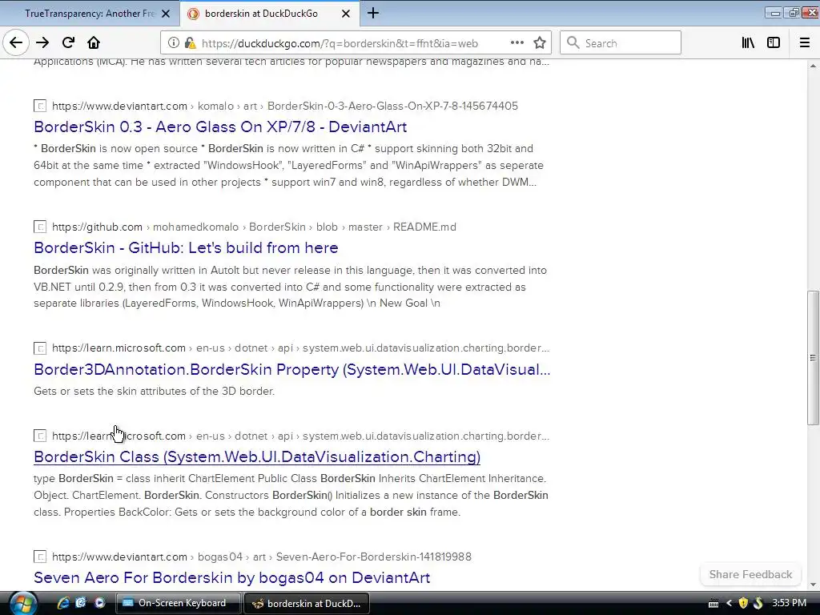Open BorderSkin 0.3 Aero Glass DeviantArt result
The image size is (820, 615).
(220, 127)
